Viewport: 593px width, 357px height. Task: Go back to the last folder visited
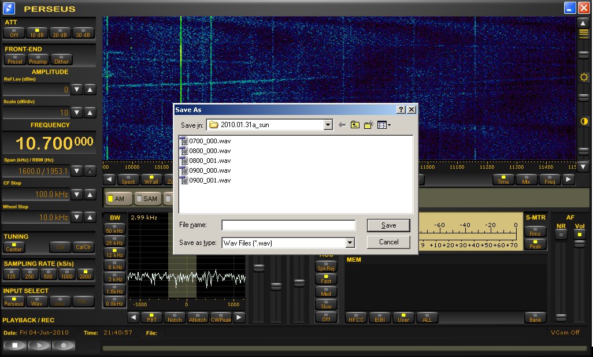tap(342, 125)
